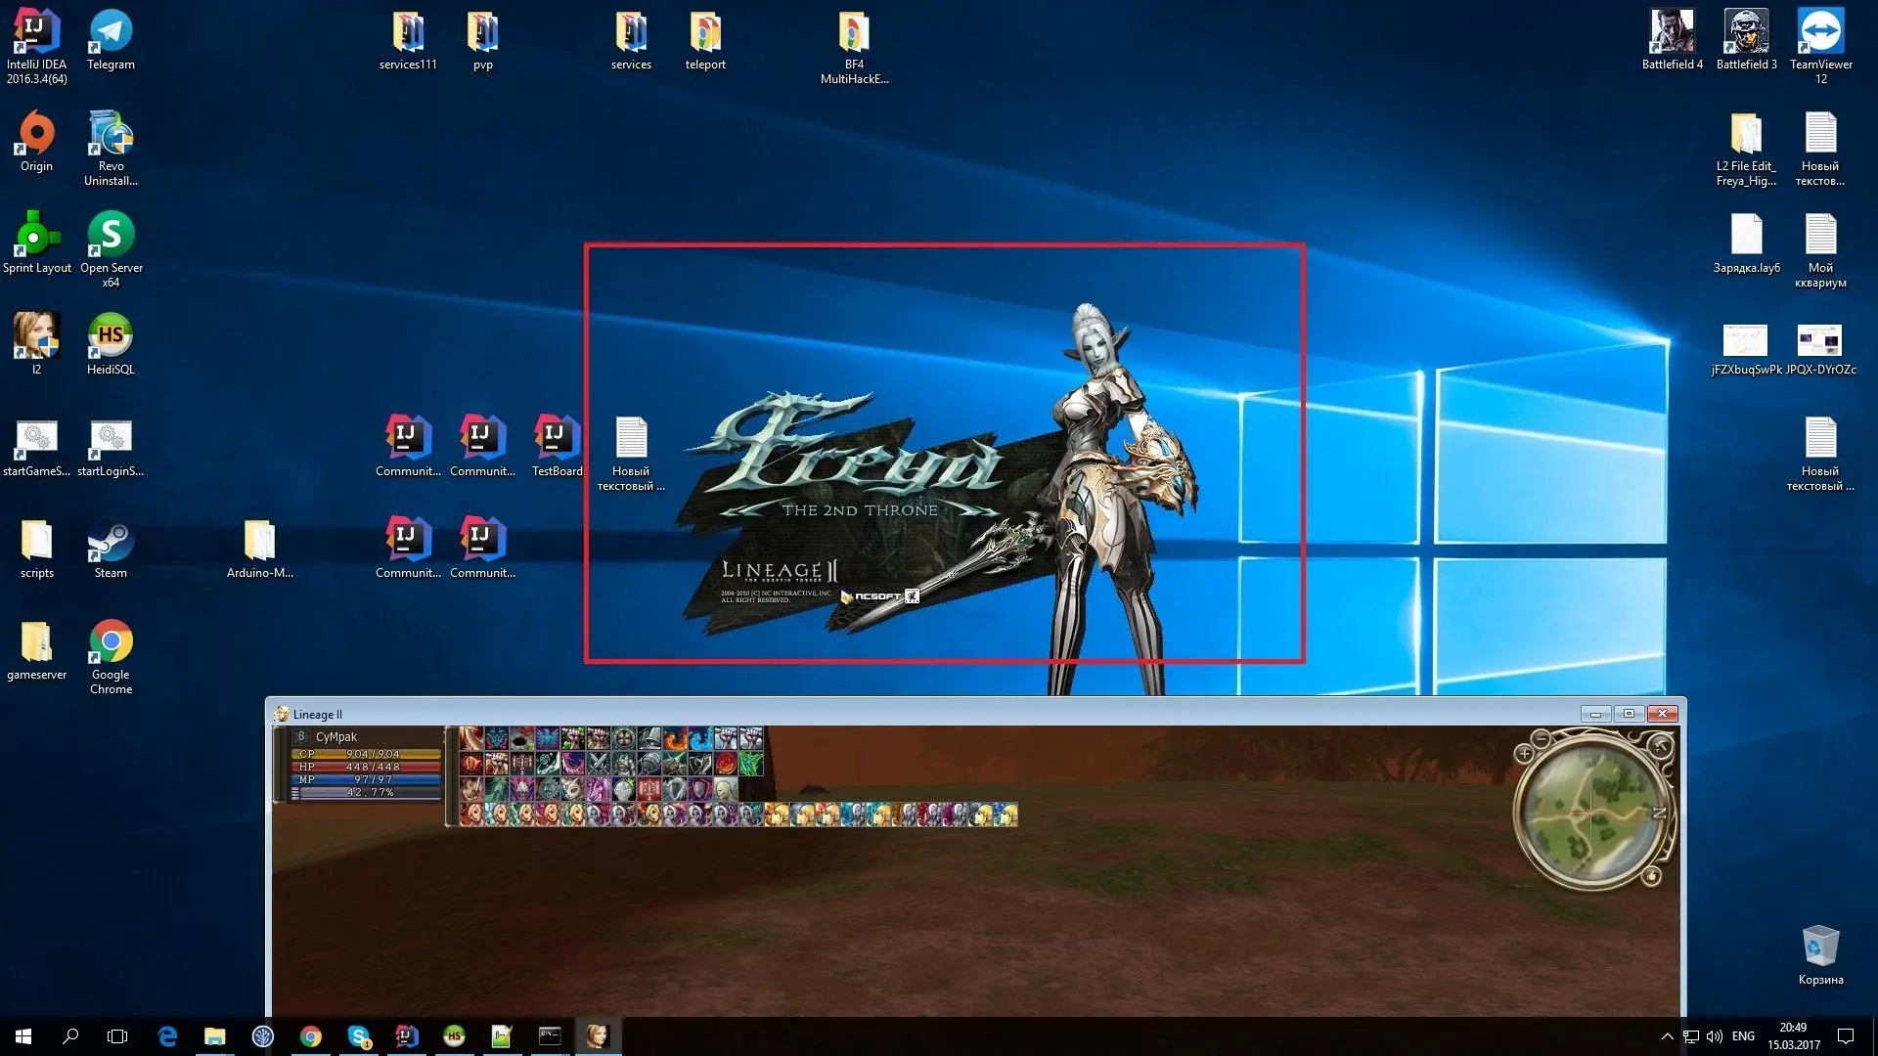
Task: Open Task View on the taskbar
Action: point(117,1035)
